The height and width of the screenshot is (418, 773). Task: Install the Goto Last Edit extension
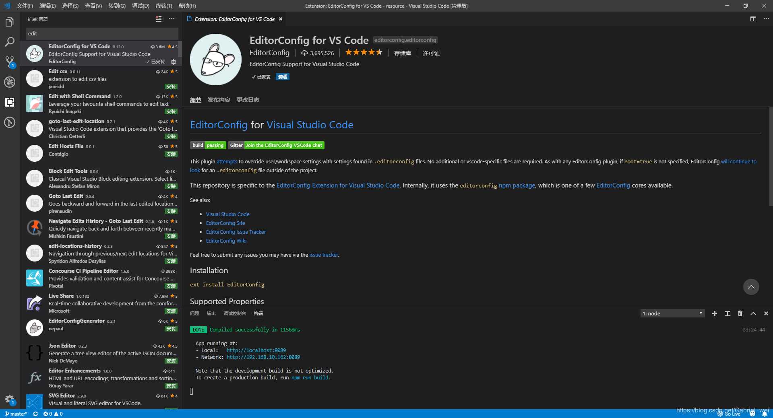coord(171,211)
